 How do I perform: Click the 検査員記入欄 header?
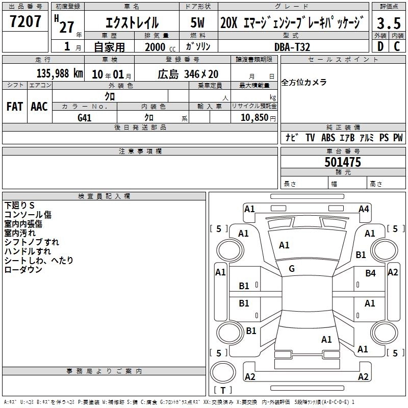pos(104,196)
